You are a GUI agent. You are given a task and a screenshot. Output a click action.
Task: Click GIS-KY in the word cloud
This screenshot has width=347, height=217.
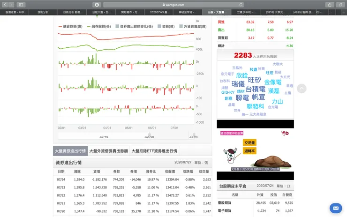(228, 92)
